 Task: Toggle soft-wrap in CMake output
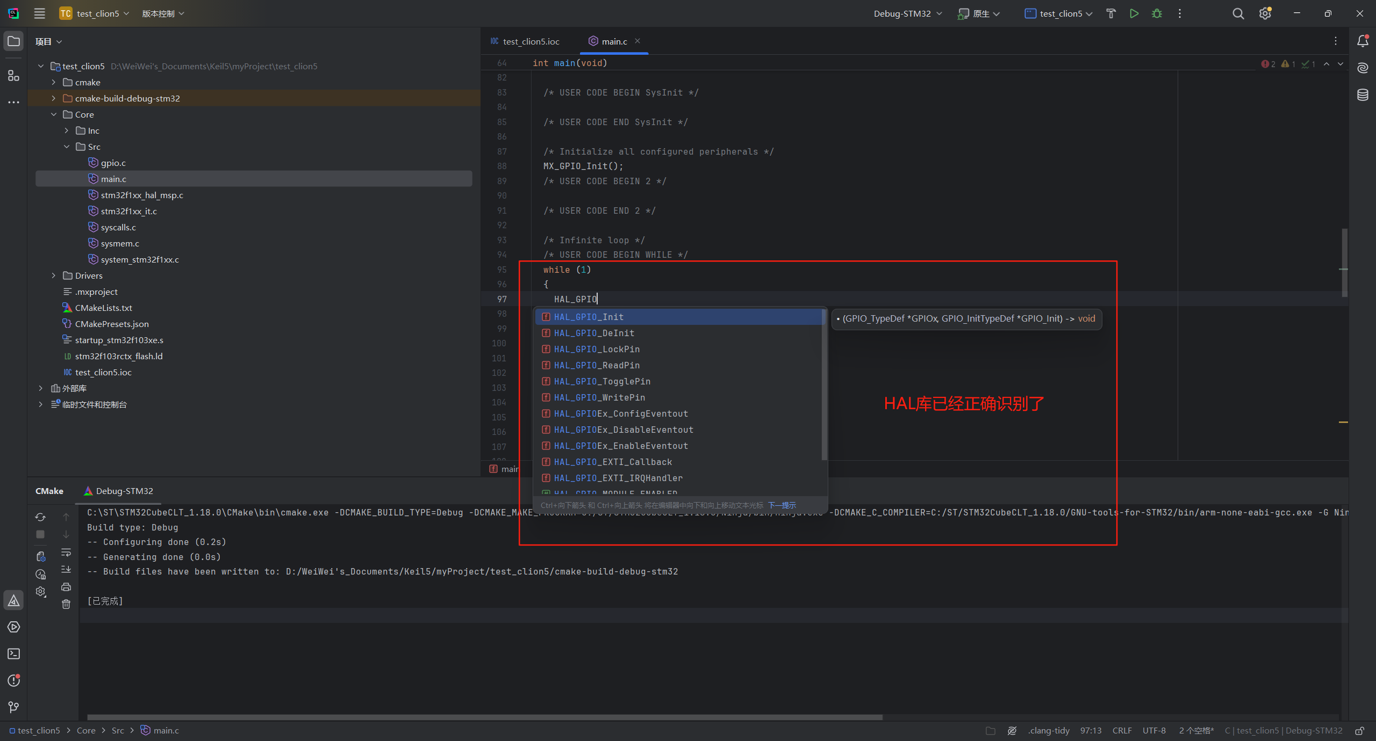click(66, 553)
